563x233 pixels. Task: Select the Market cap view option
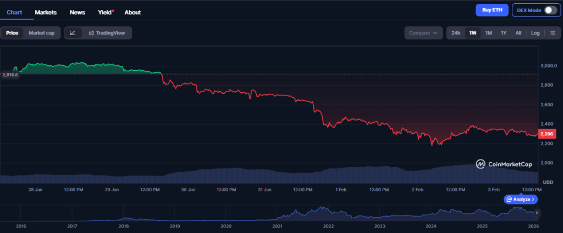(x=42, y=33)
